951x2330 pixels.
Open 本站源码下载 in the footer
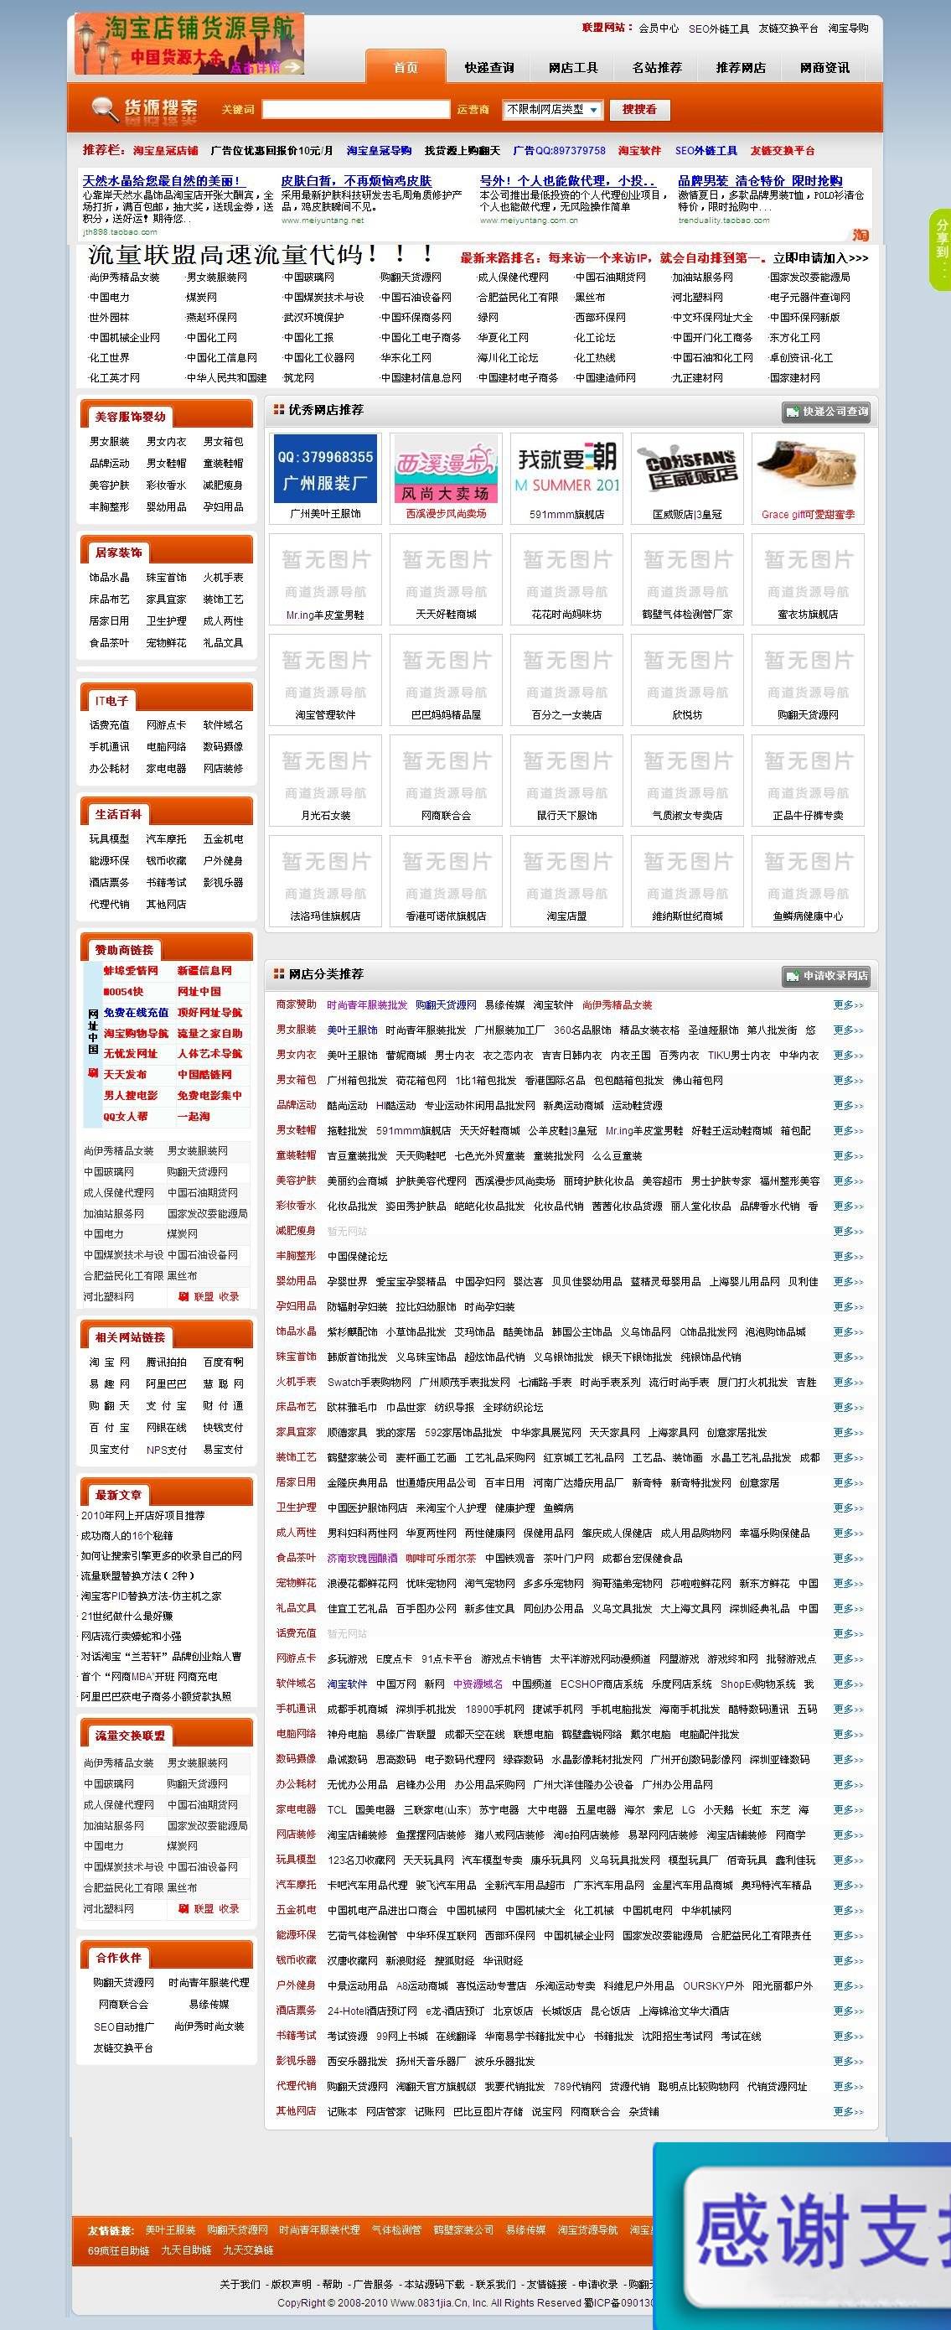click(434, 2284)
